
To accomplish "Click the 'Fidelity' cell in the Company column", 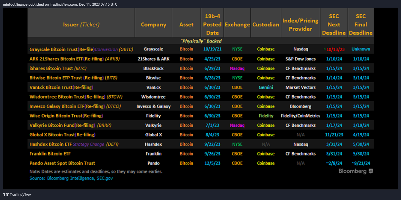I will point(153,116).
